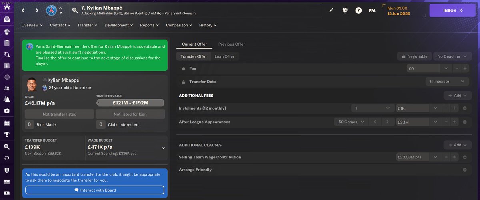Toggle the Negotiable lock option
The height and width of the screenshot is (200, 480).
point(414,56)
